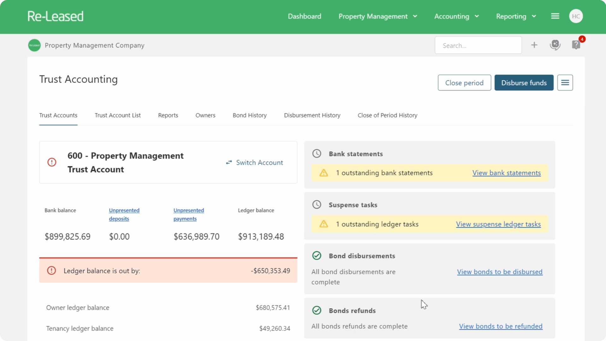Image resolution: width=606 pixels, height=341 pixels.
Task: Click the clock icon beside Suspense tasks
Action: pos(317,205)
